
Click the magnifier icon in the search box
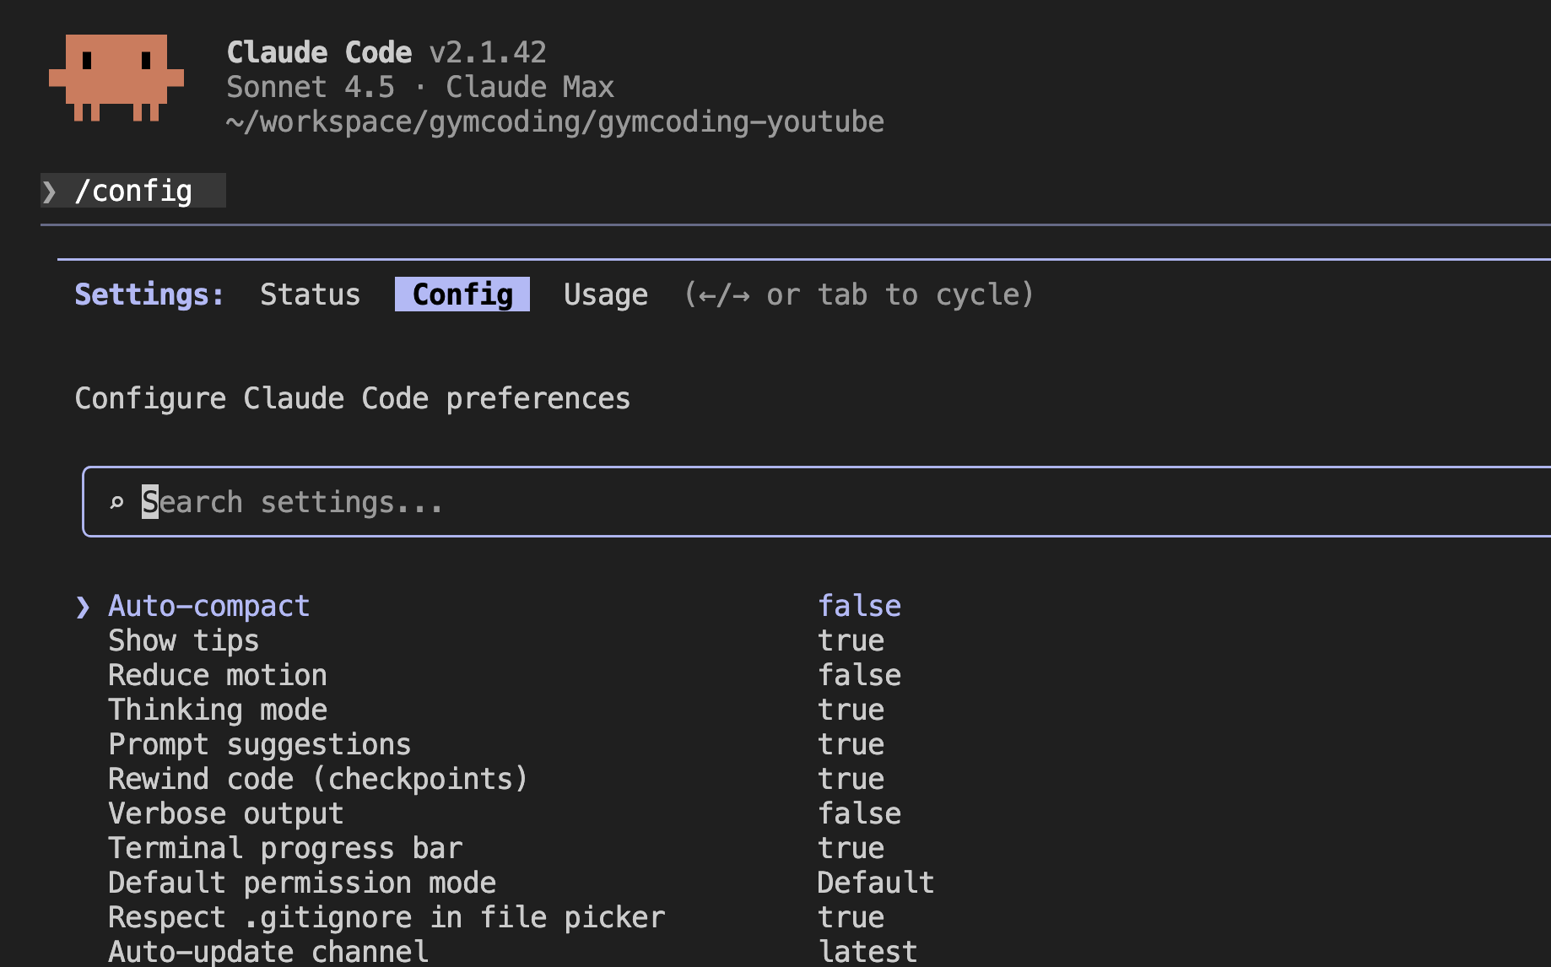(116, 503)
